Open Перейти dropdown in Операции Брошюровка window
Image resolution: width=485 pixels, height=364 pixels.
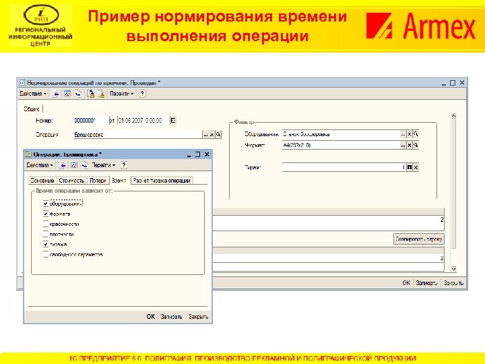(x=103, y=165)
